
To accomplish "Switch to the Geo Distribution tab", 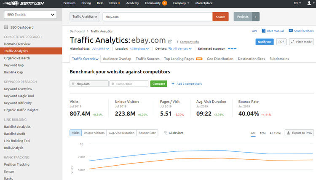I will (x=220, y=59).
